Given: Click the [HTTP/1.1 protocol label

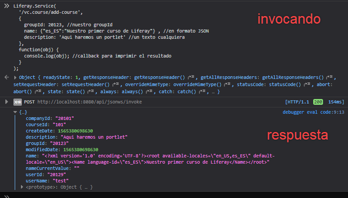Looking at the screenshot, I should (297, 102).
